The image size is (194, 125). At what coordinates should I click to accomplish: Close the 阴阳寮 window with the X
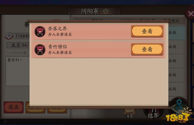pyautogui.click(x=190, y=13)
